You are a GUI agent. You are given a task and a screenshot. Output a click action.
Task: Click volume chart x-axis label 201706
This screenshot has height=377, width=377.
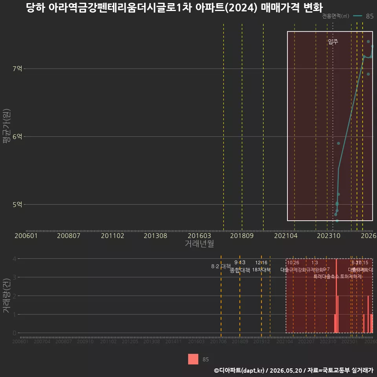tap(218, 341)
